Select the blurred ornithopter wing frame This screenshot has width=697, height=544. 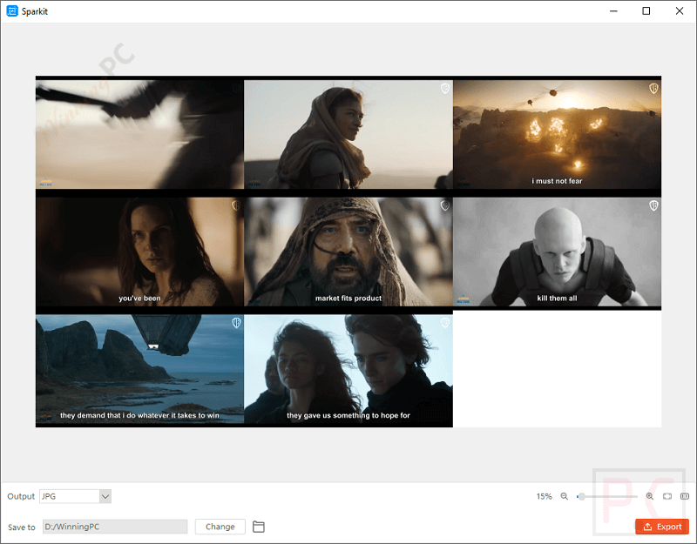point(139,135)
